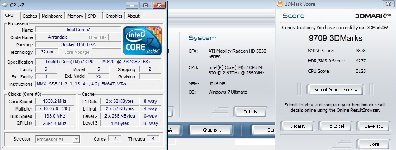
Task: Open the Mainboard tab in CPU-Z
Action: tap(52, 16)
